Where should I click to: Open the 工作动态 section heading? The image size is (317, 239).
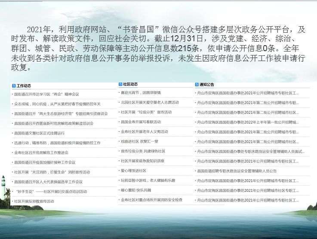[x=24, y=86]
